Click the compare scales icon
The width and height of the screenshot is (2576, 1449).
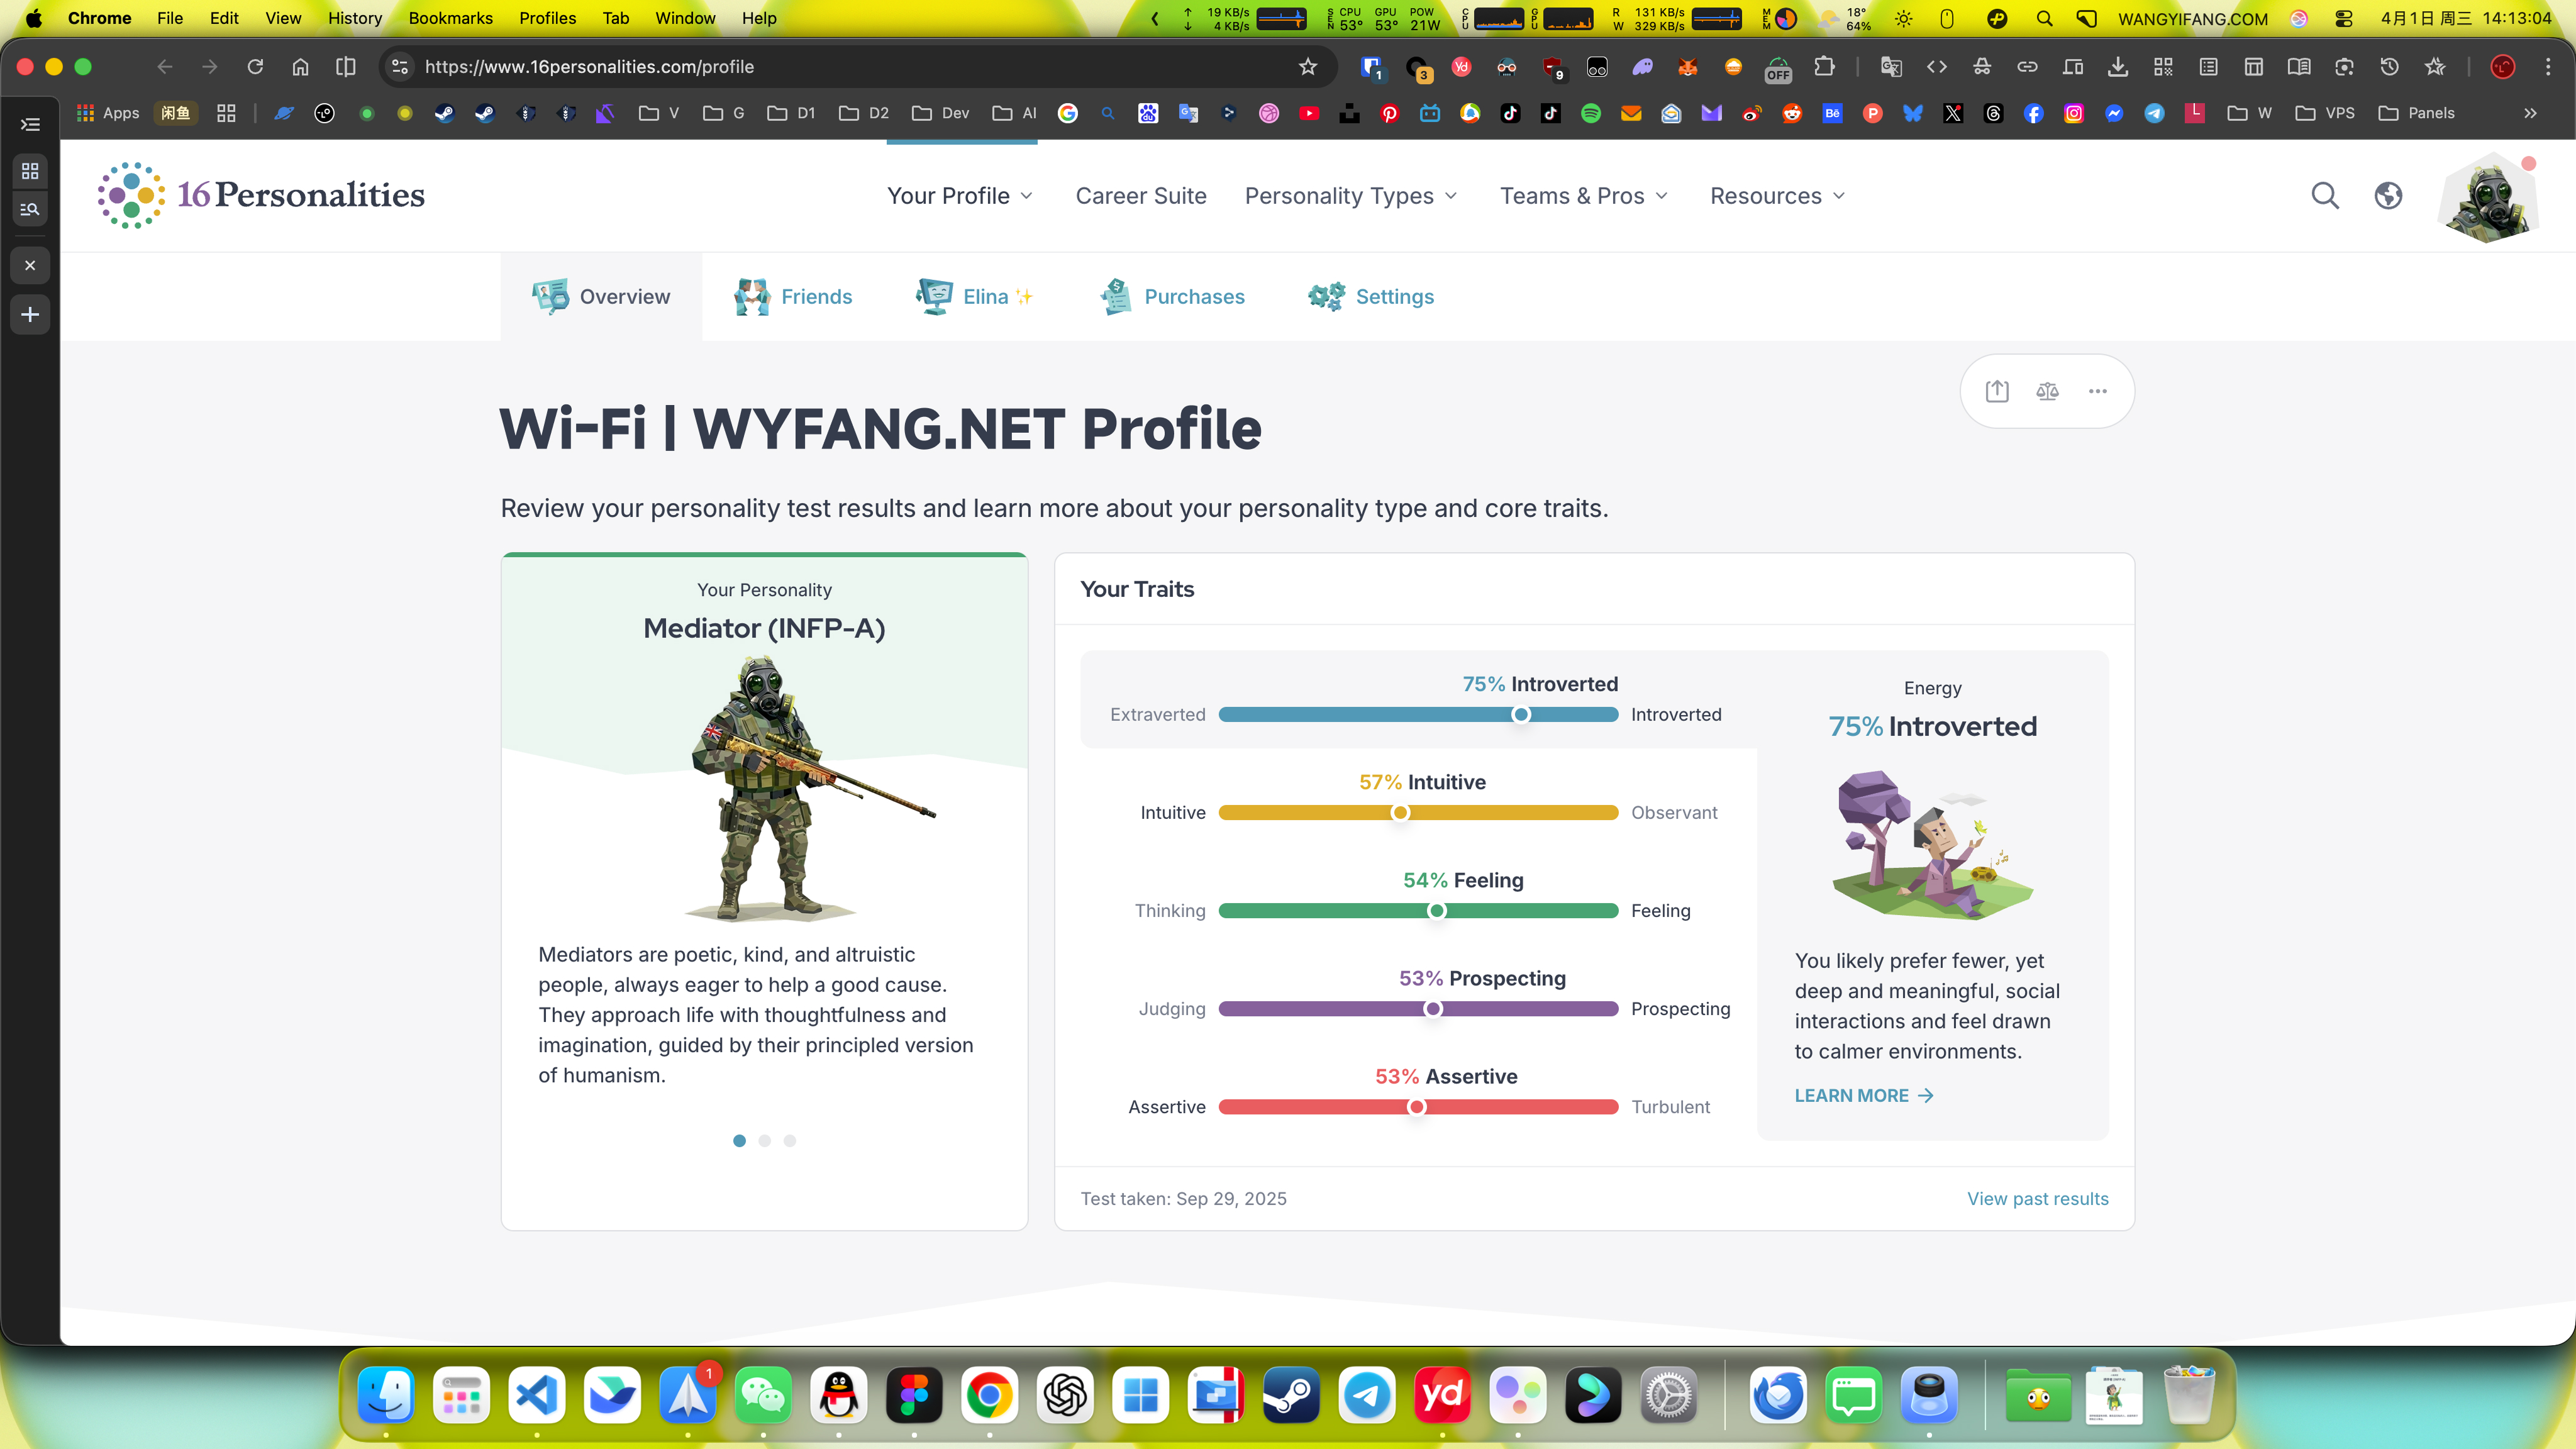2047,391
